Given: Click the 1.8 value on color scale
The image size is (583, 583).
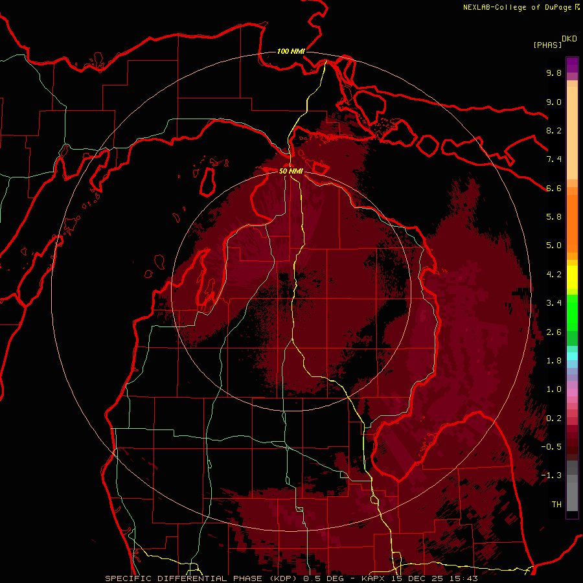Looking at the screenshot, I should tap(554, 361).
